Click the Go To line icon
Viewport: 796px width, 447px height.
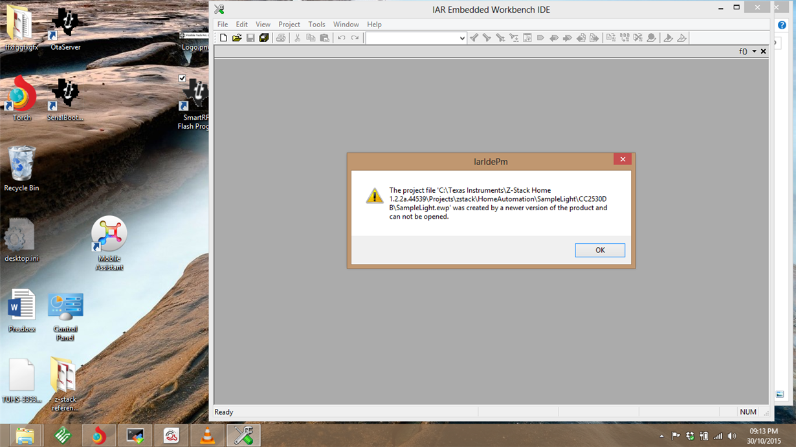pos(527,38)
